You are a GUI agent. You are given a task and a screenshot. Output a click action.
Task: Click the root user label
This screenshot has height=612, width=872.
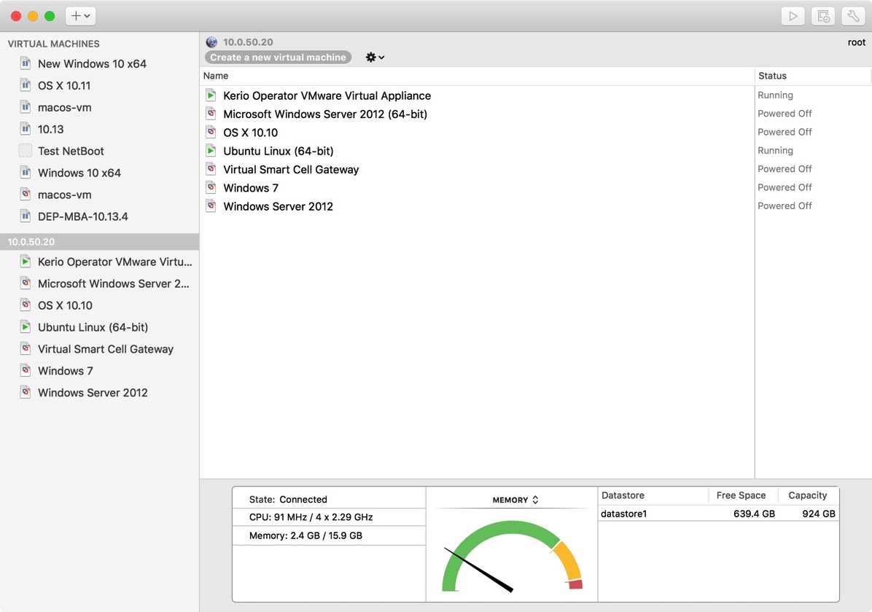click(857, 42)
